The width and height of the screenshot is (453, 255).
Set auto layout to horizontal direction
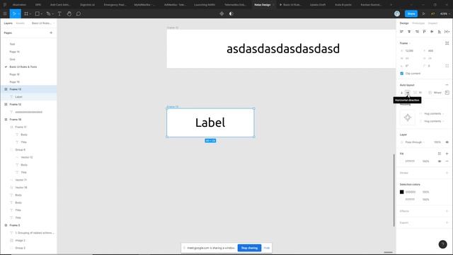408,93
